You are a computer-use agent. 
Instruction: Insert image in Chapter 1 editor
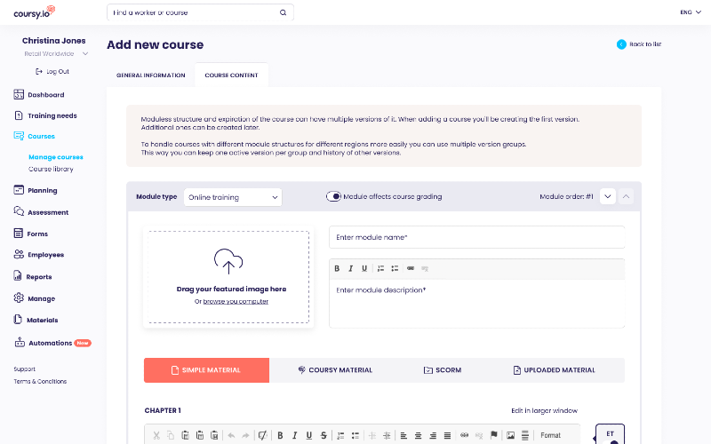(x=510, y=435)
